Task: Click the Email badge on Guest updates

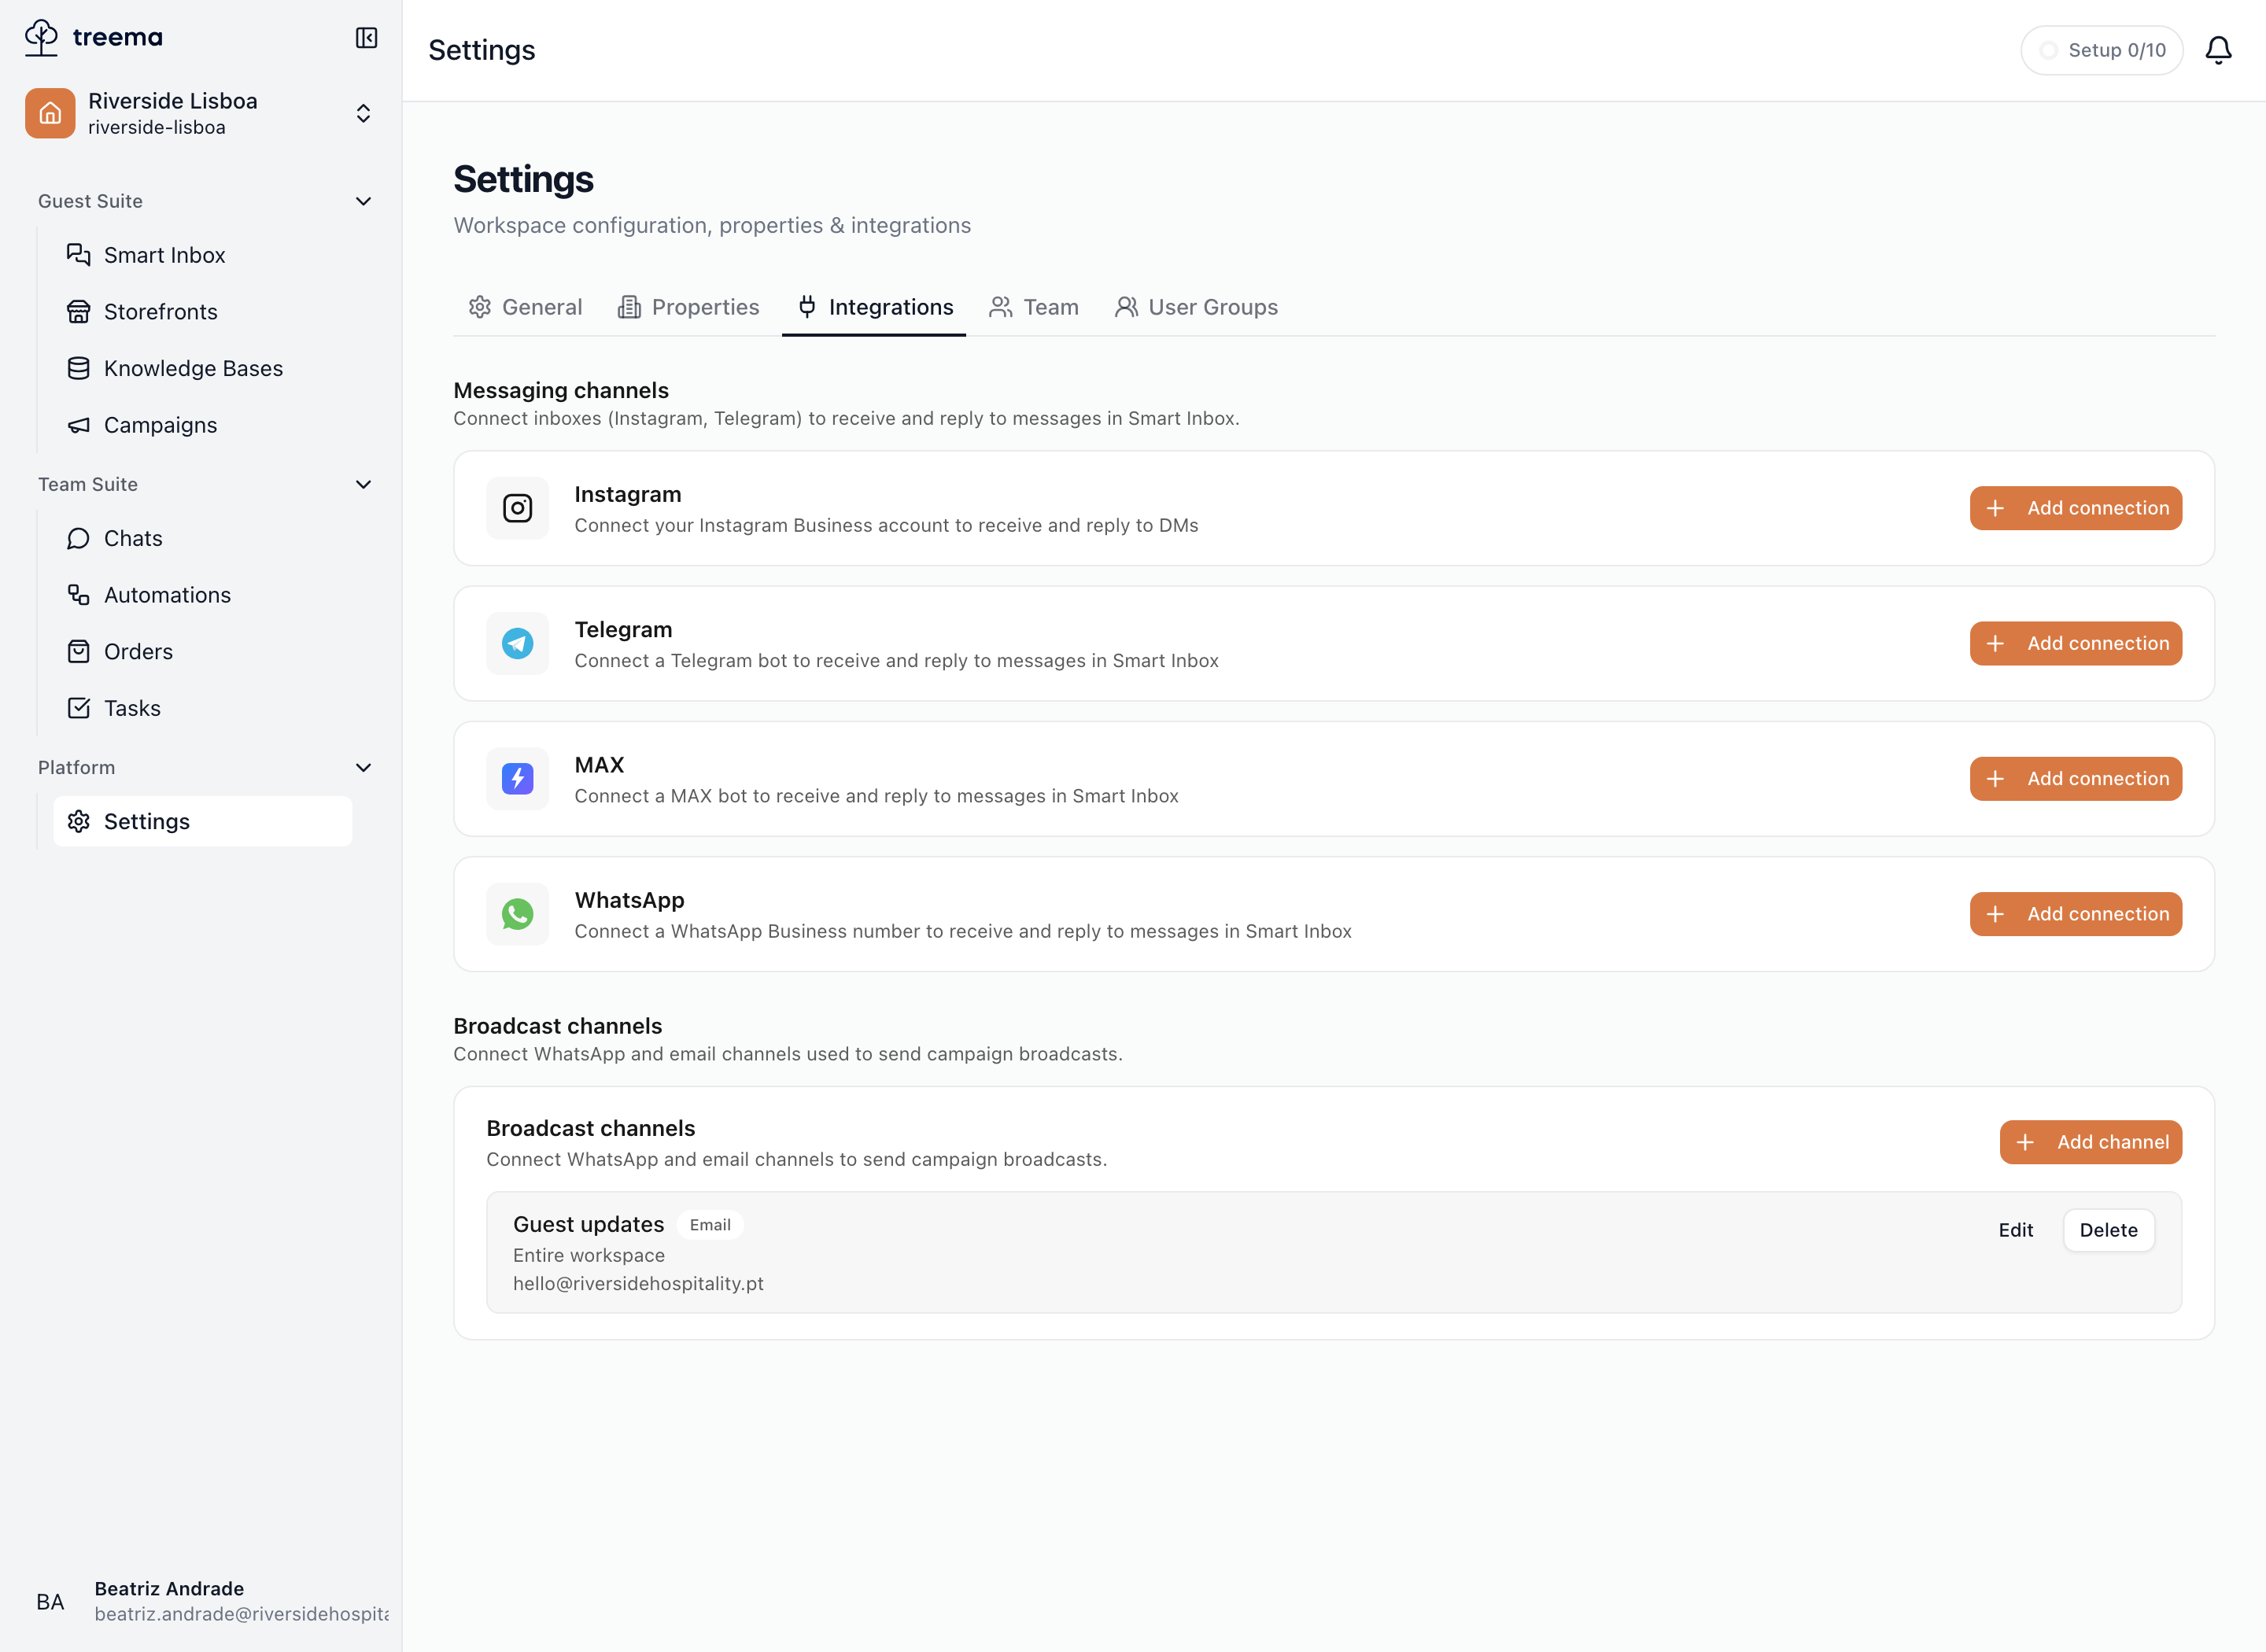Action: [710, 1225]
